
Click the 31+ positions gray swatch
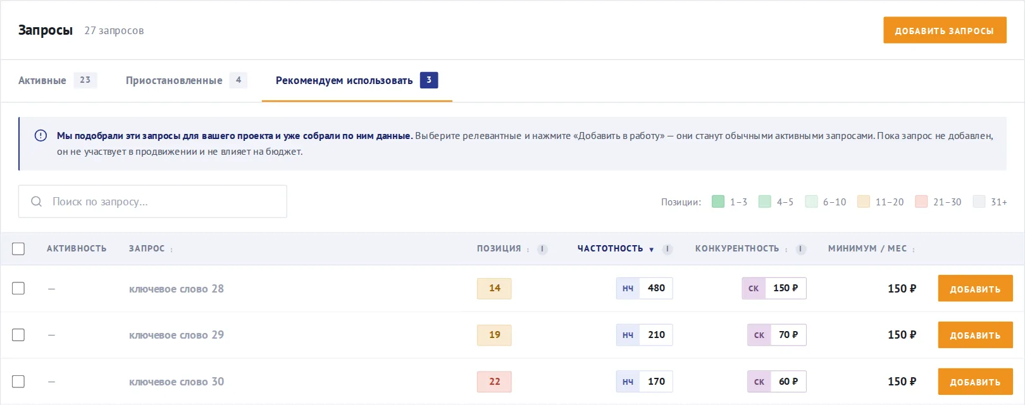point(979,202)
